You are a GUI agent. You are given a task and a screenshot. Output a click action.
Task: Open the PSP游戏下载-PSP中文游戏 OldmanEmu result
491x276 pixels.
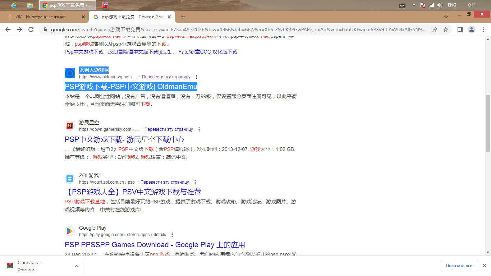(x=131, y=87)
